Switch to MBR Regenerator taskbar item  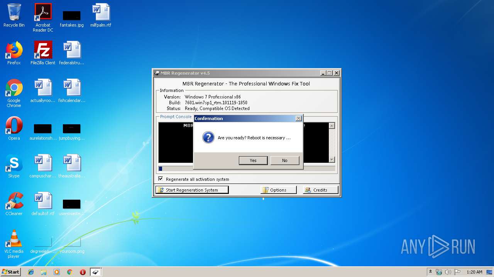pyautogui.click(x=96, y=272)
